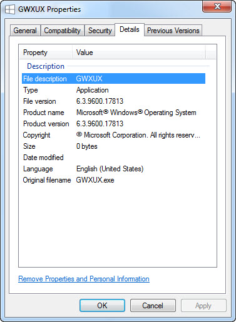Select the File version row
Viewport: 236px width, 322px height.
pos(113,101)
